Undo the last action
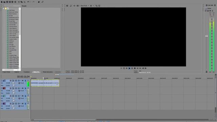This screenshot has width=217, height=122. tap(28, 2)
